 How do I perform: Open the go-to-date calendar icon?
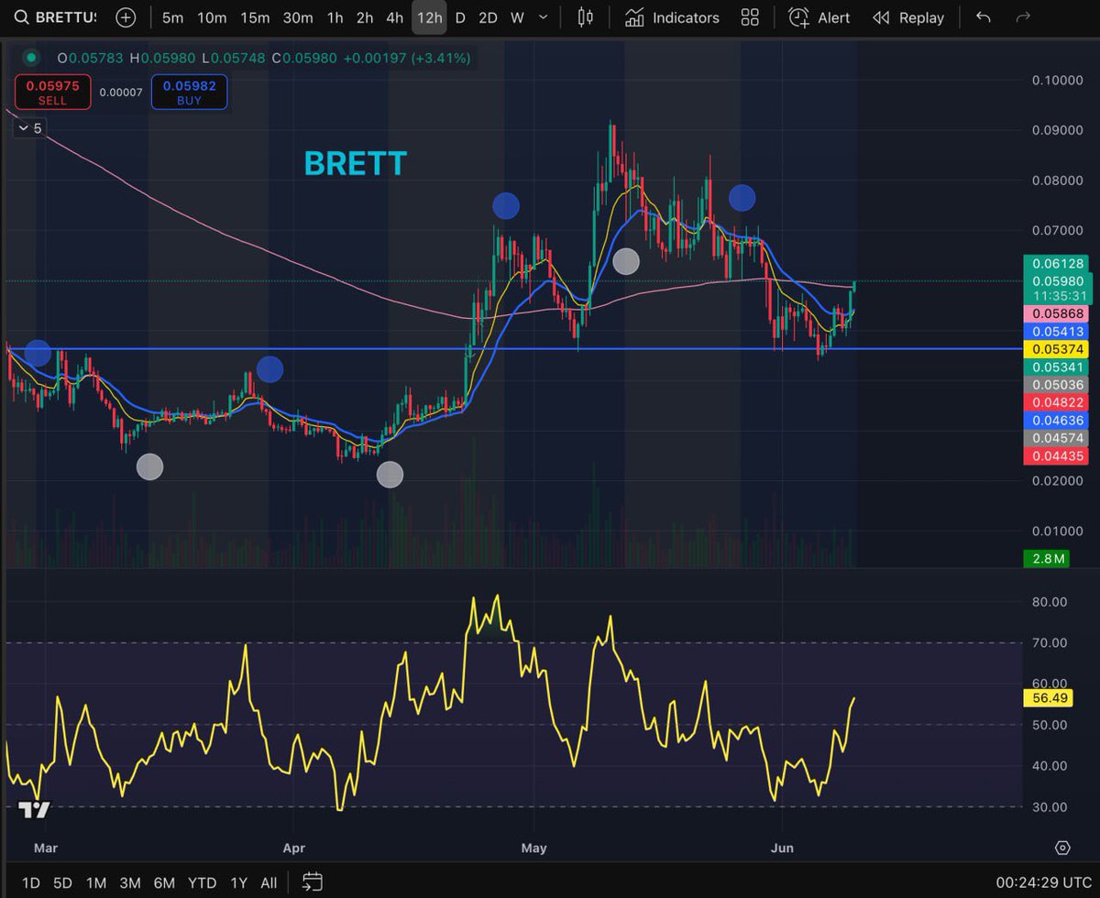pyautogui.click(x=312, y=882)
